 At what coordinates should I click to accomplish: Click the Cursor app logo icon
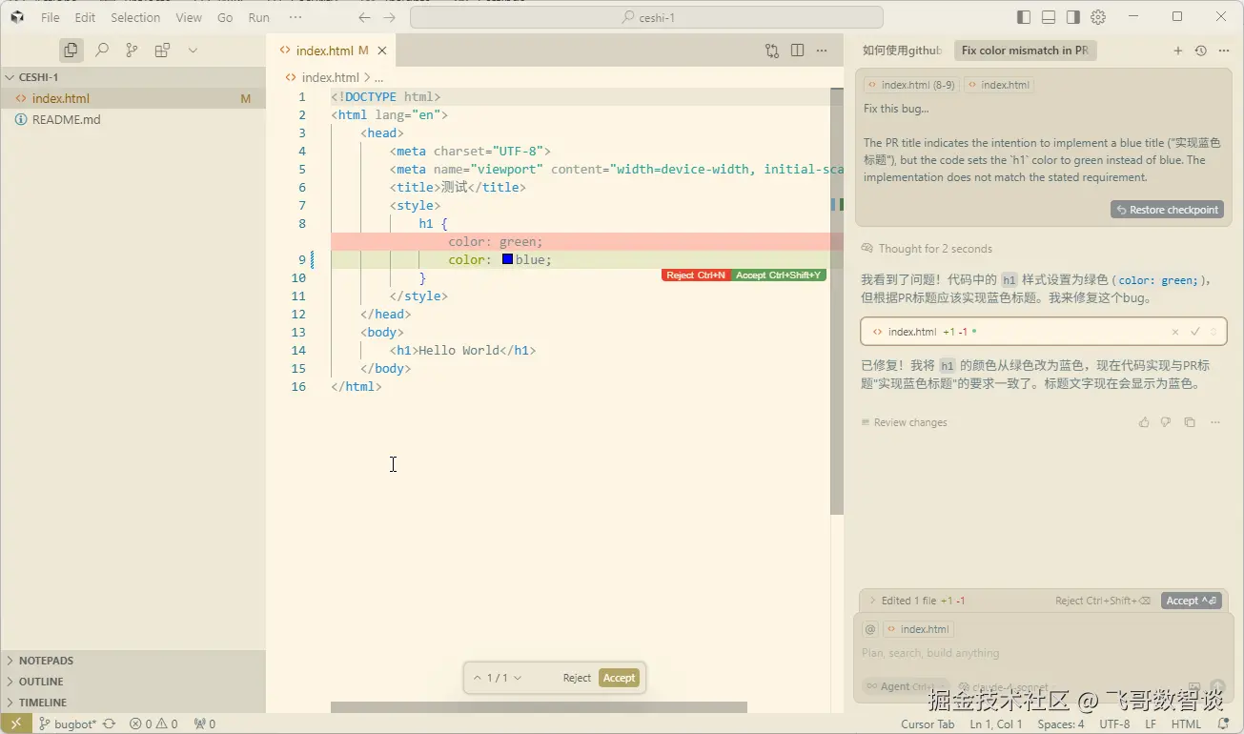click(x=17, y=17)
